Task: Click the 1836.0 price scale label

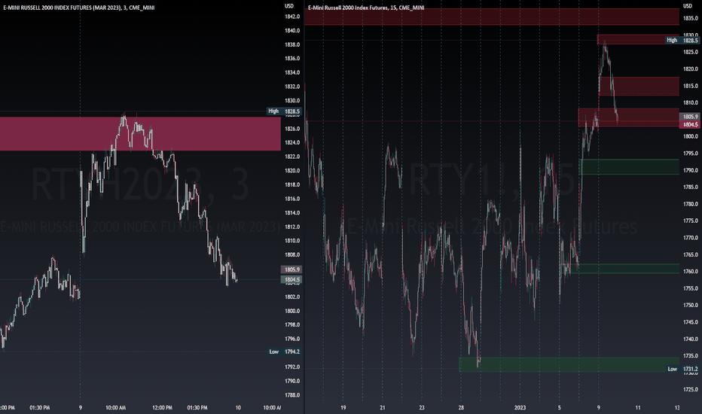Action: tap(292, 58)
